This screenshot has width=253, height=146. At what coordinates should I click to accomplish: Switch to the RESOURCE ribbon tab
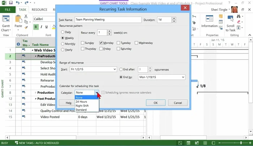click(x=39, y=9)
